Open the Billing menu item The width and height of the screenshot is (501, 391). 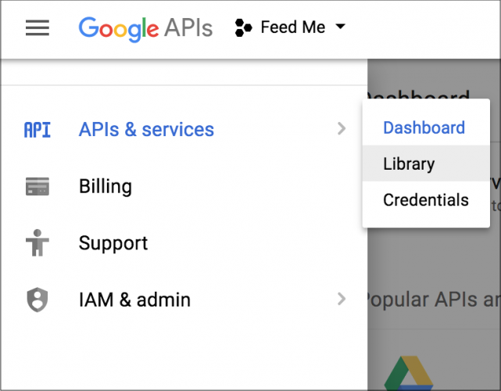[184, 186]
